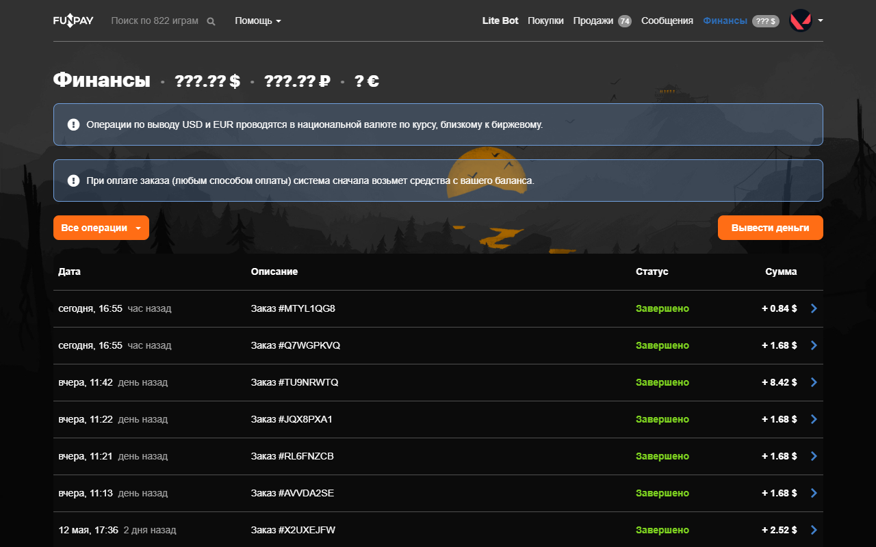Expand the Все операции filter dropdown

pyautogui.click(x=101, y=228)
